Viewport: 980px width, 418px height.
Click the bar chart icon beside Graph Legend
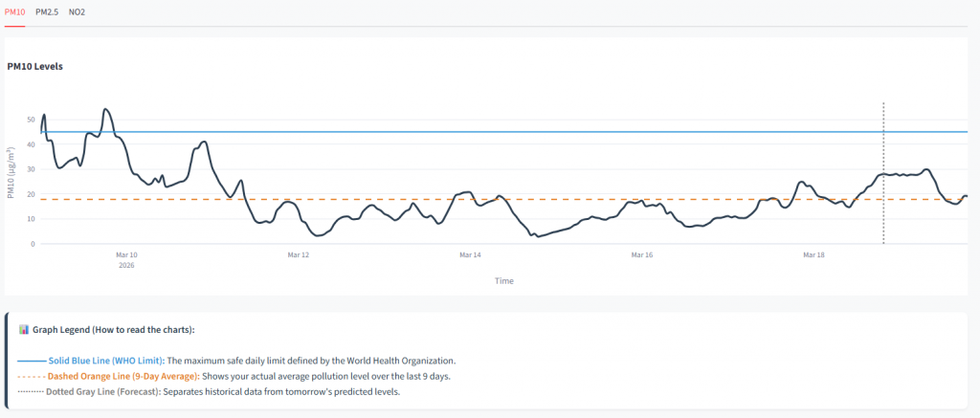click(x=24, y=329)
